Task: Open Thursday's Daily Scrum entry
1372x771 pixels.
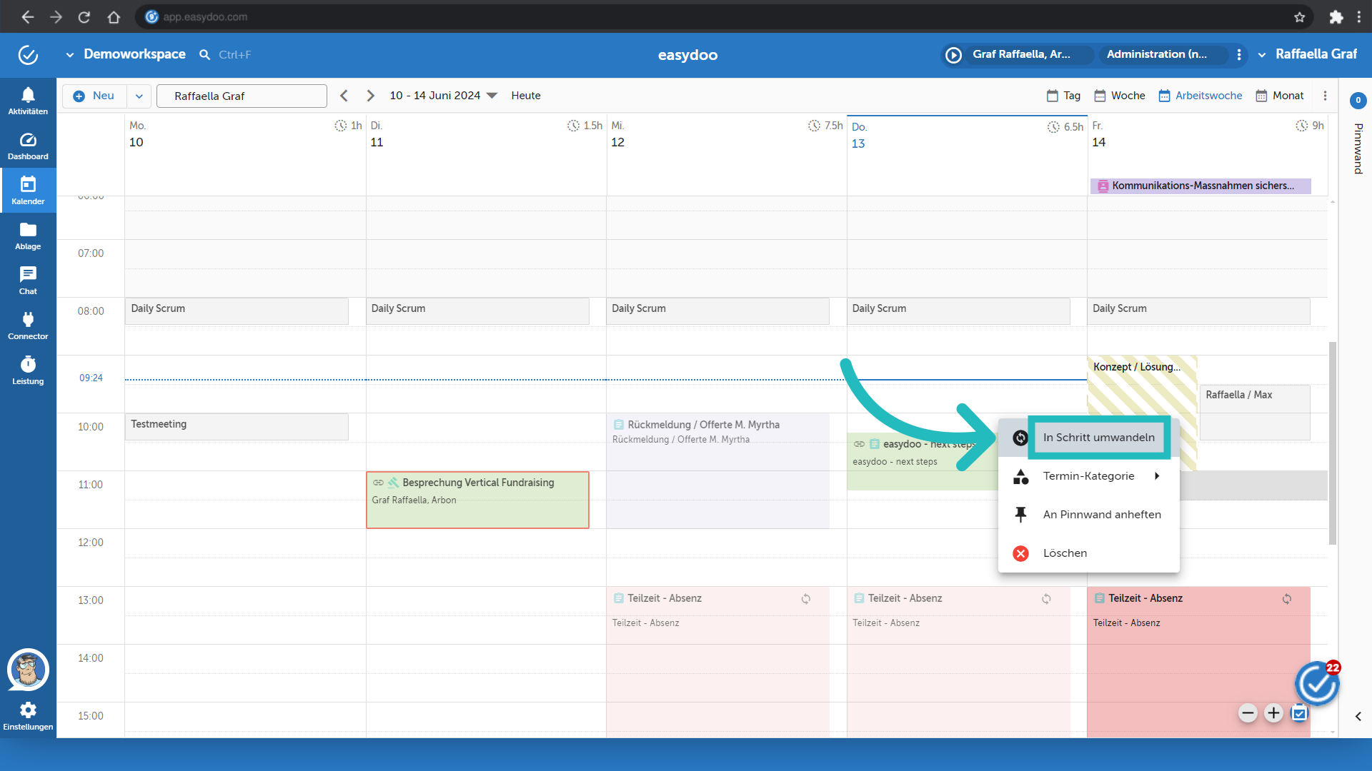Action: (x=958, y=311)
